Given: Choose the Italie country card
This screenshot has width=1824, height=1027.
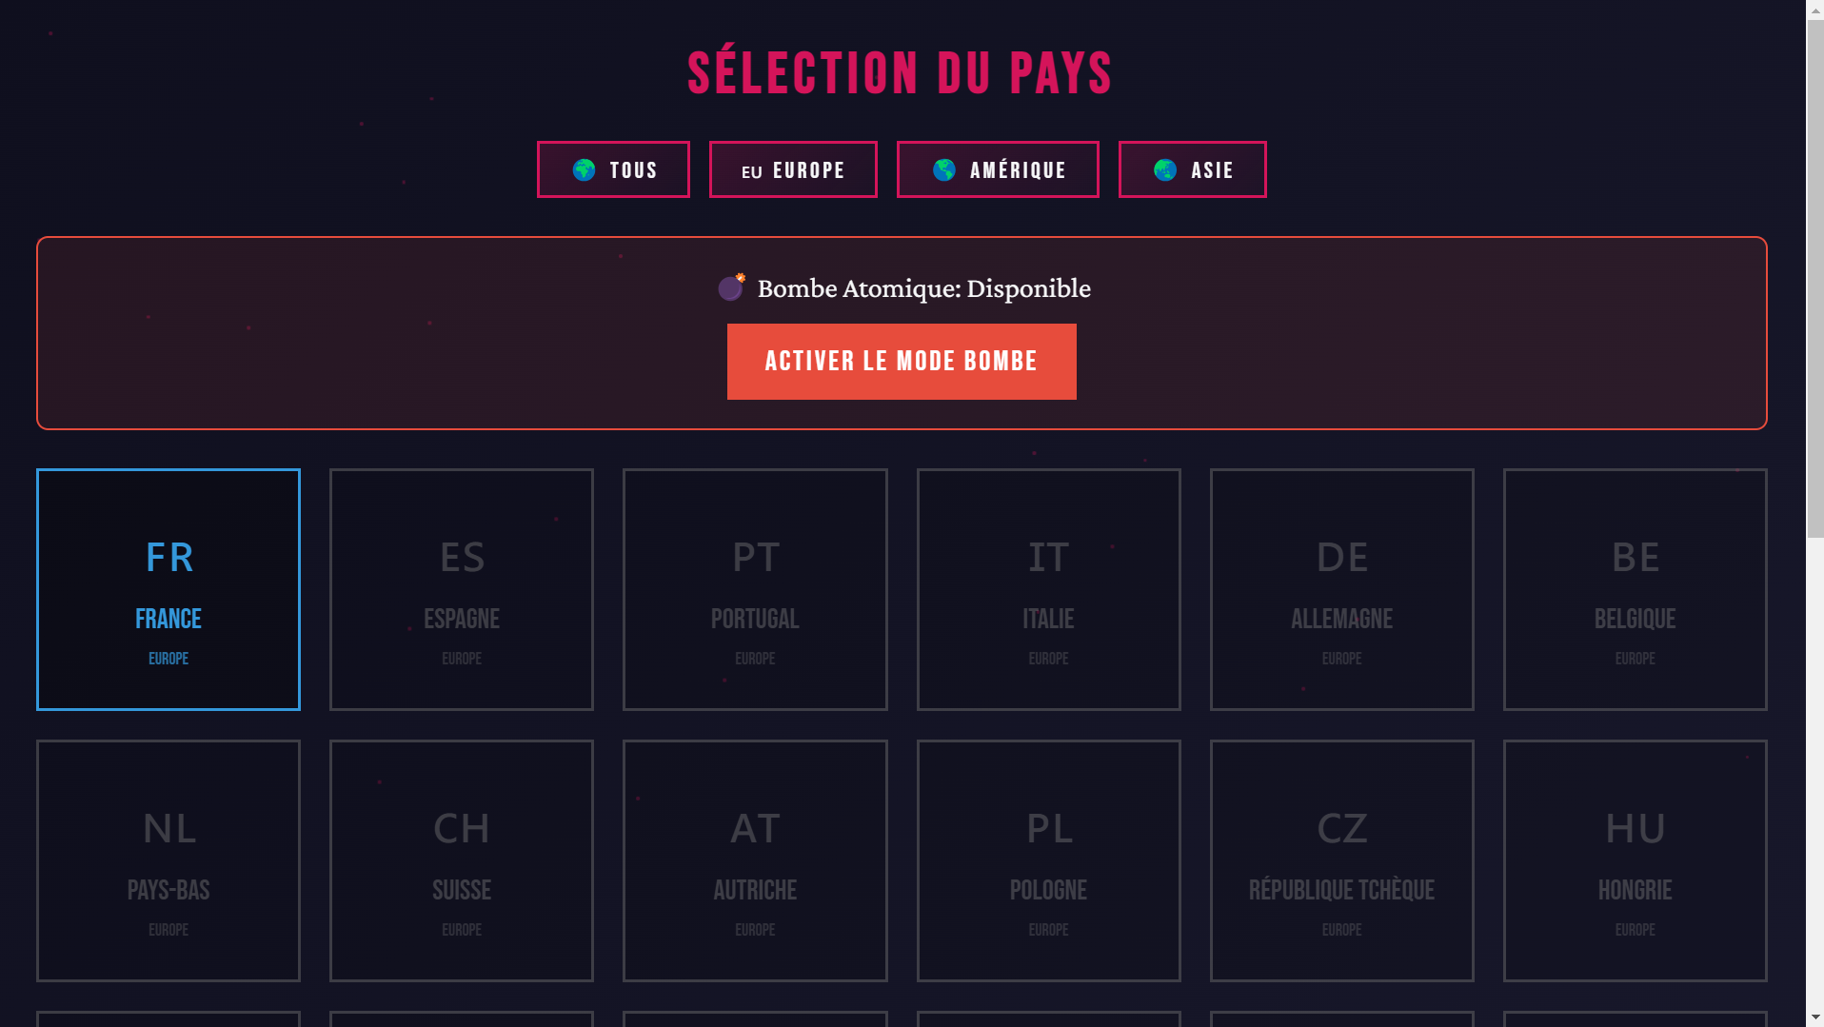Looking at the screenshot, I should pyautogui.click(x=1048, y=589).
